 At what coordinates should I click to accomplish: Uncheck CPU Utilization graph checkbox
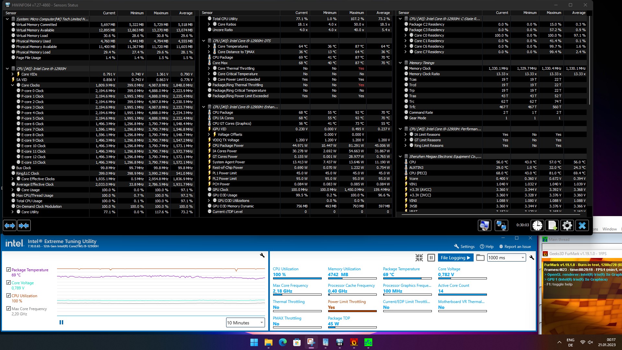8,296
